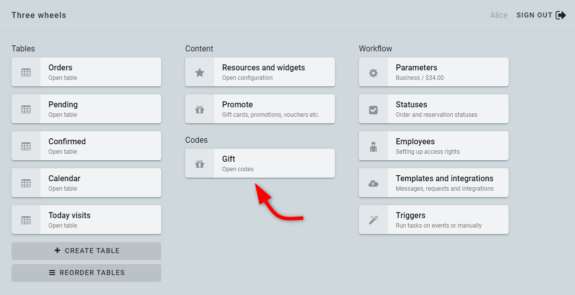
Task: Open the Pending table
Action: tap(86, 109)
